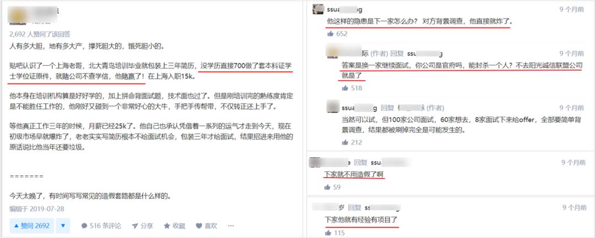Like the comment with 652 thumbs-up
Image resolution: width=595 pixels, height=238 pixels.
(331, 34)
